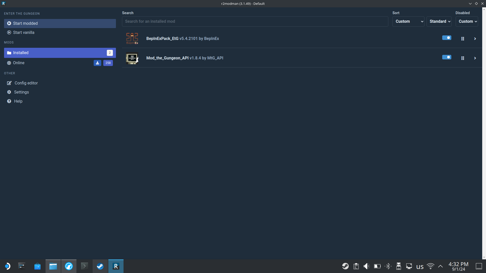Click the Start vanilla play icon
486x273 pixels.
tap(9, 32)
